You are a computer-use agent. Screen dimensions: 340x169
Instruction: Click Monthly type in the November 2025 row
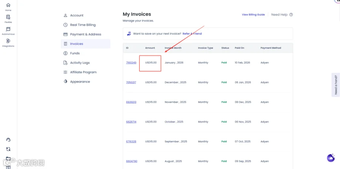pyautogui.click(x=203, y=102)
